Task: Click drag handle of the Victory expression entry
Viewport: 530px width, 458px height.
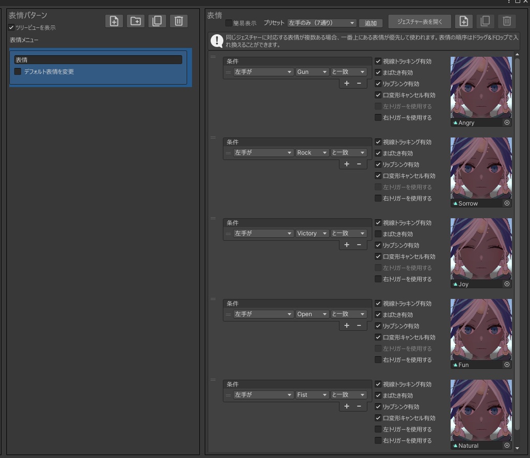Action: tap(213, 218)
